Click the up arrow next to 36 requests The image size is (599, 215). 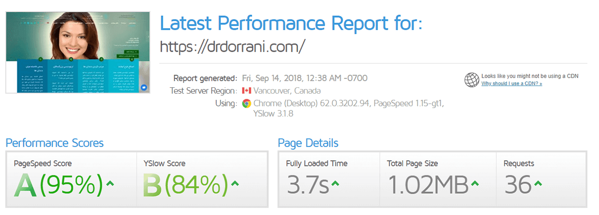(x=538, y=184)
